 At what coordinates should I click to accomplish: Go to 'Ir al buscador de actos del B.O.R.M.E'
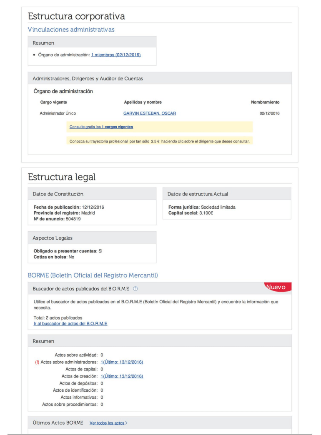pyautogui.click(x=70, y=324)
